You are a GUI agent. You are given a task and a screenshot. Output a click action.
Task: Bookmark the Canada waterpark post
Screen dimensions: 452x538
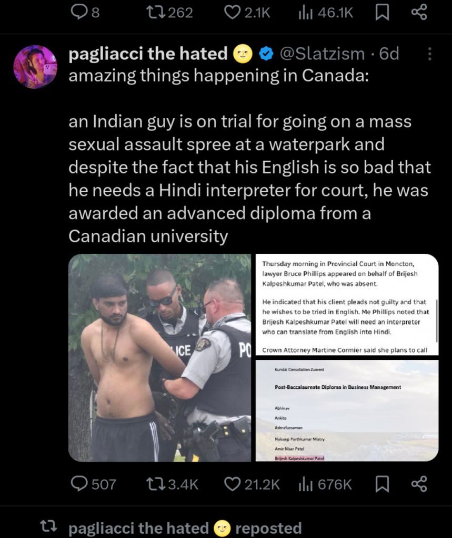pos(381,484)
